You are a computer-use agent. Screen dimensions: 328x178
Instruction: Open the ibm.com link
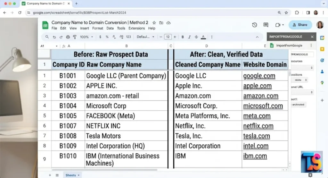tap(255, 156)
